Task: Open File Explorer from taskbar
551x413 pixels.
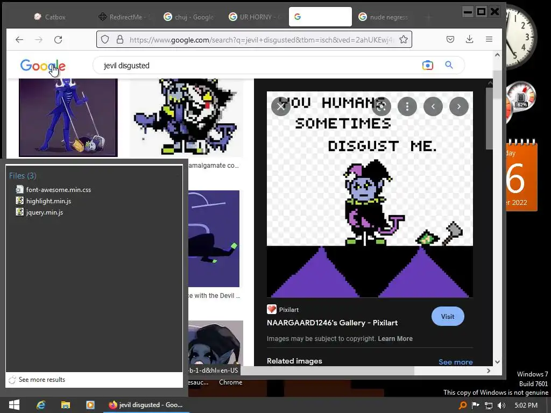Action: (x=65, y=405)
